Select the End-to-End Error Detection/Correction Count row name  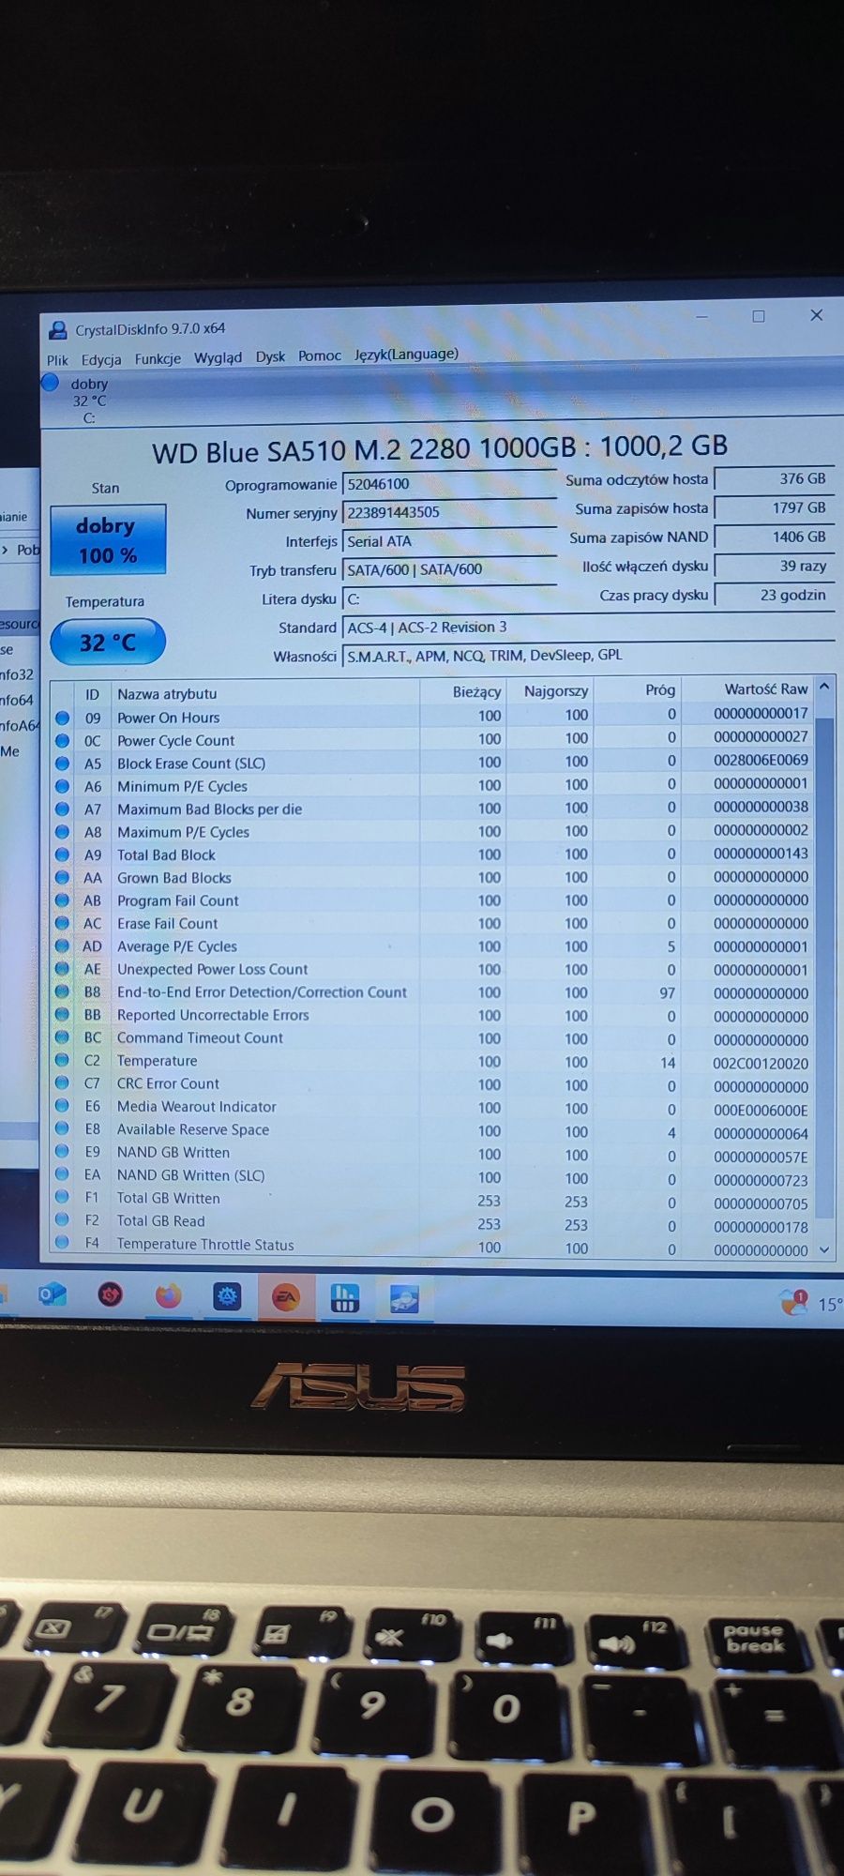click(262, 992)
